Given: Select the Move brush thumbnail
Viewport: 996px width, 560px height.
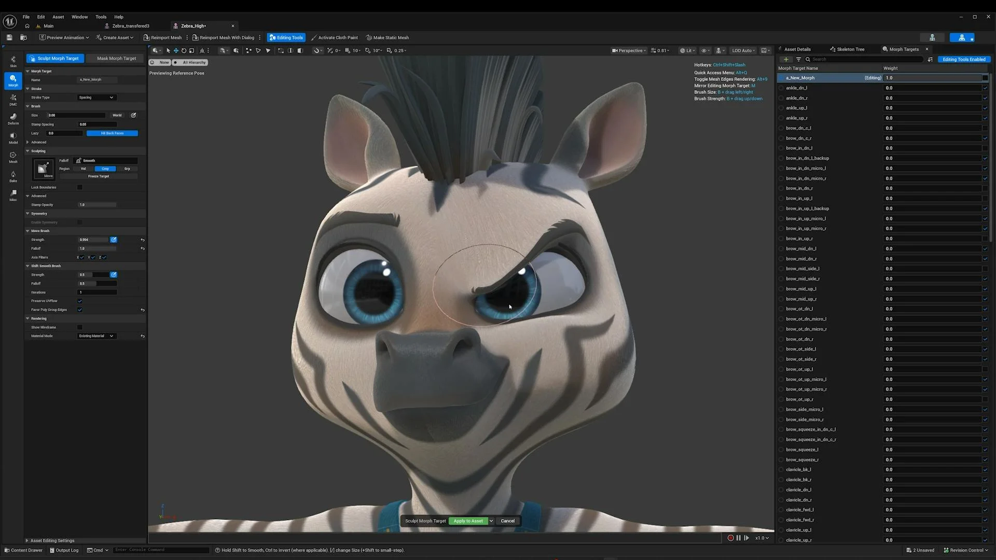Looking at the screenshot, I should point(44,169).
